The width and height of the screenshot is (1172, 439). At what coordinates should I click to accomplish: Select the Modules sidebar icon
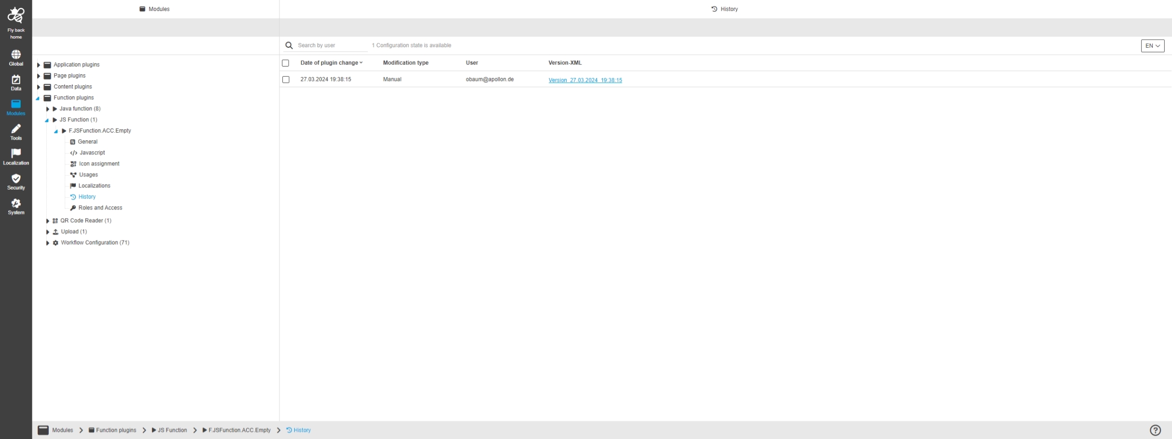(x=16, y=104)
